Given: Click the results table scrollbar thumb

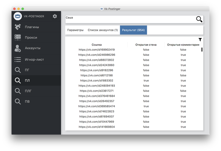Looking at the screenshot, I should [x=202, y=50].
